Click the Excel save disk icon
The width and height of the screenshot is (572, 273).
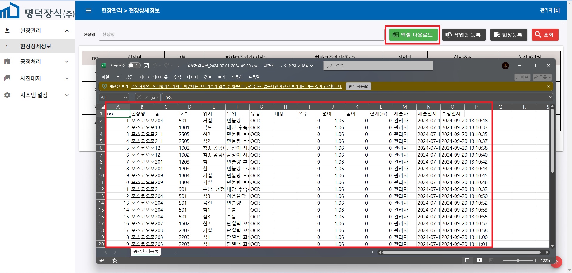tap(146, 65)
